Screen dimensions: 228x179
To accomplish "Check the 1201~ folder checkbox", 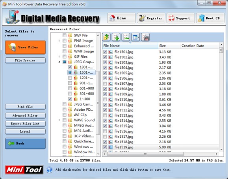I will (x=70, y=78).
